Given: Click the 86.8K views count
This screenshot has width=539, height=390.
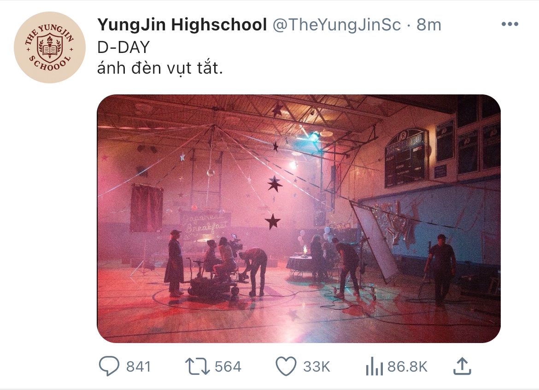Looking at the screenshot, I should pyautogui.click(x=407, y=367).
